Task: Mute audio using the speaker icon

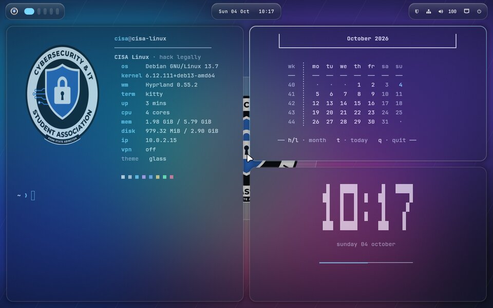Action: pyautogui.click(x=441, y=11)
